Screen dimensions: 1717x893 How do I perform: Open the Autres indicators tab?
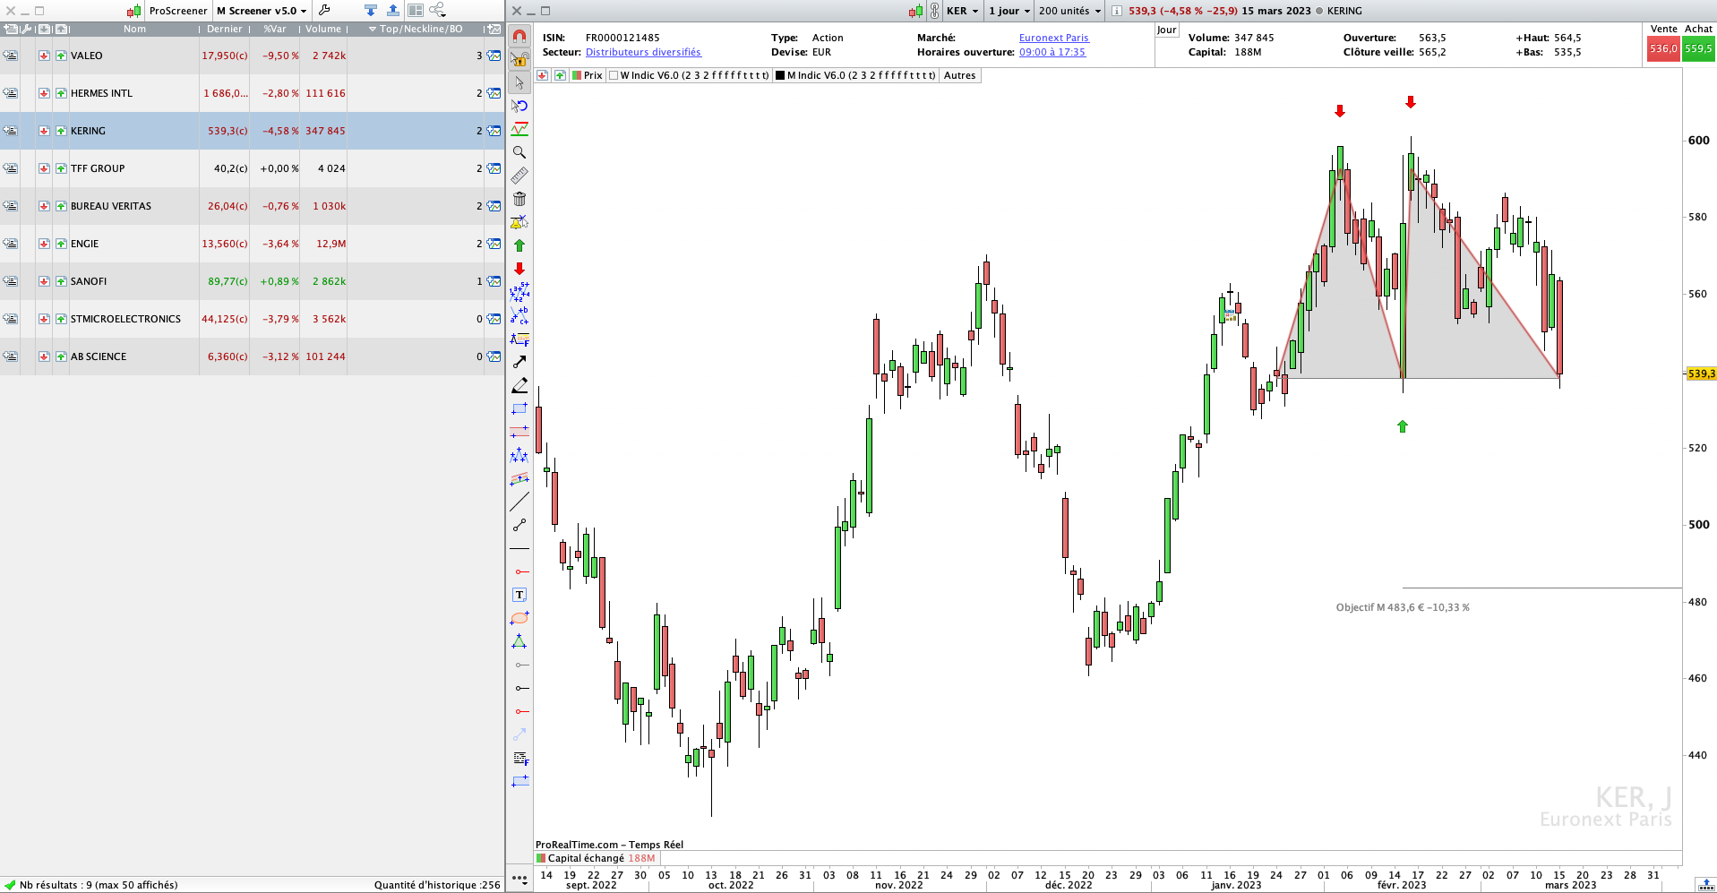[959, 75]
